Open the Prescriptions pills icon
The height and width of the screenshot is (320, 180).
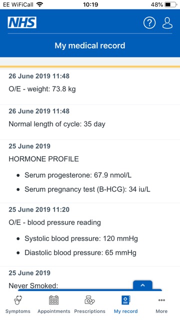click(x=89, y=300)
